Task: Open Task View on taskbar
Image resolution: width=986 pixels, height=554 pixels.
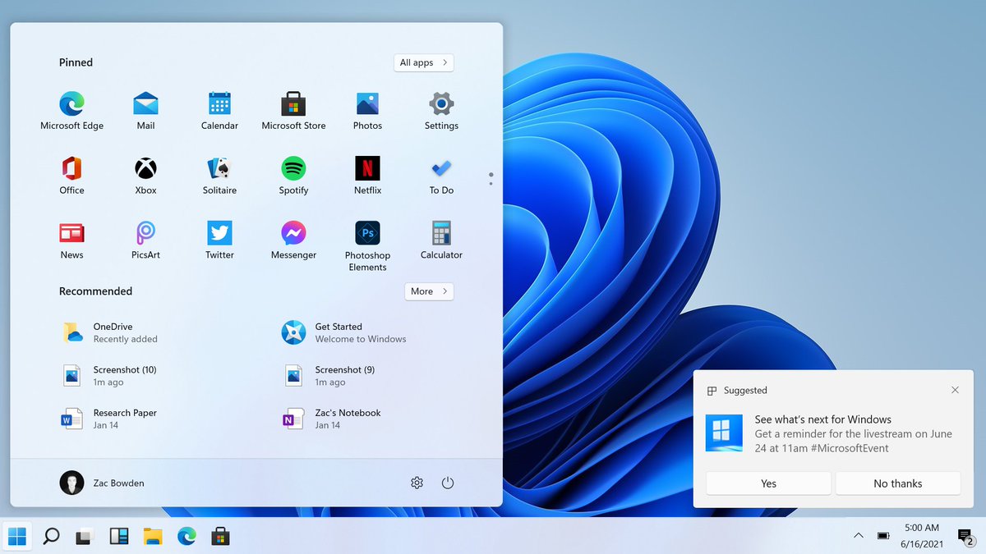Action: (x=85, y=537)
